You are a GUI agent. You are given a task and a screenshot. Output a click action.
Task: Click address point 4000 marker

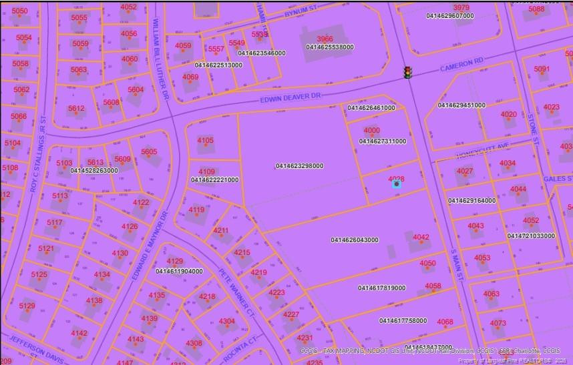(372, 135)
